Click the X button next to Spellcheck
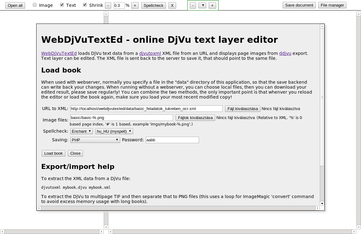This screenshot has height=234, width=361. [172, 5]
